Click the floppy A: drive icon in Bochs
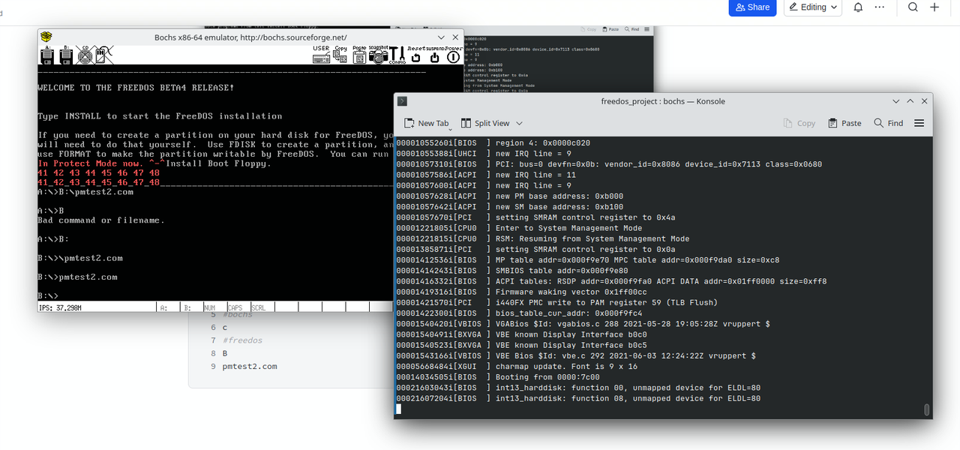Viewport: 960px width, 450px height. pyautogui.click(x=47, y=55)
